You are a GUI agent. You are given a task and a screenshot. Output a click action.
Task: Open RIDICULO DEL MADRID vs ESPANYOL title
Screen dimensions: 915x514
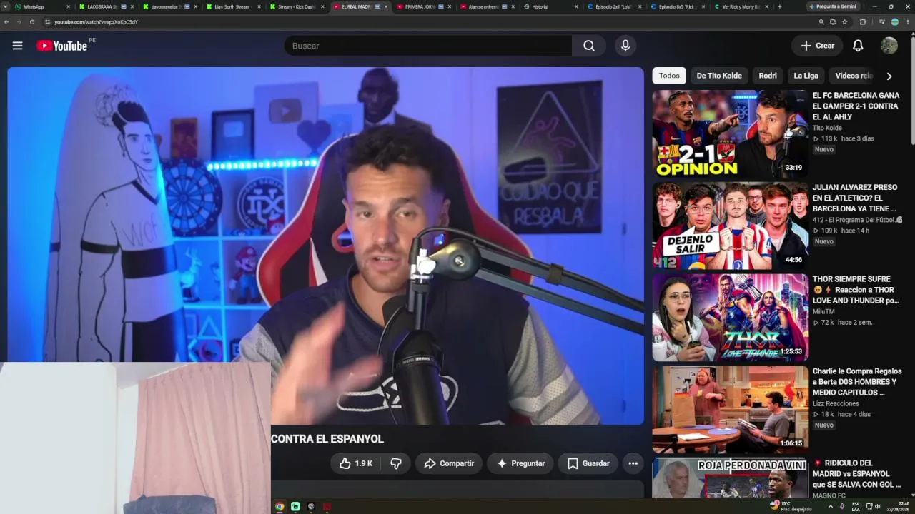tap(856, 474)
